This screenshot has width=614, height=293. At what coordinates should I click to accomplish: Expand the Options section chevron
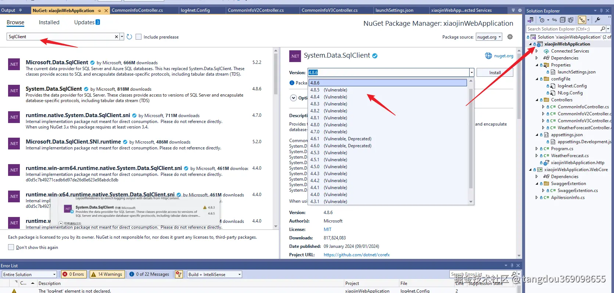point(293,98)
